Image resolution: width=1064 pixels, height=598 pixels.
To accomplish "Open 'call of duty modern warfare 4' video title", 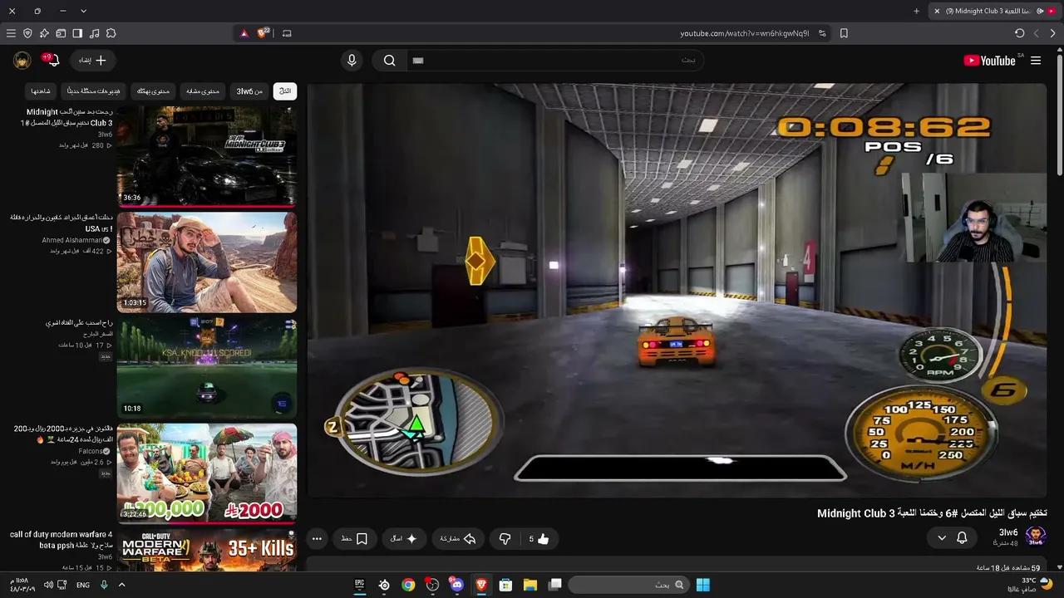I will [62, 540].
